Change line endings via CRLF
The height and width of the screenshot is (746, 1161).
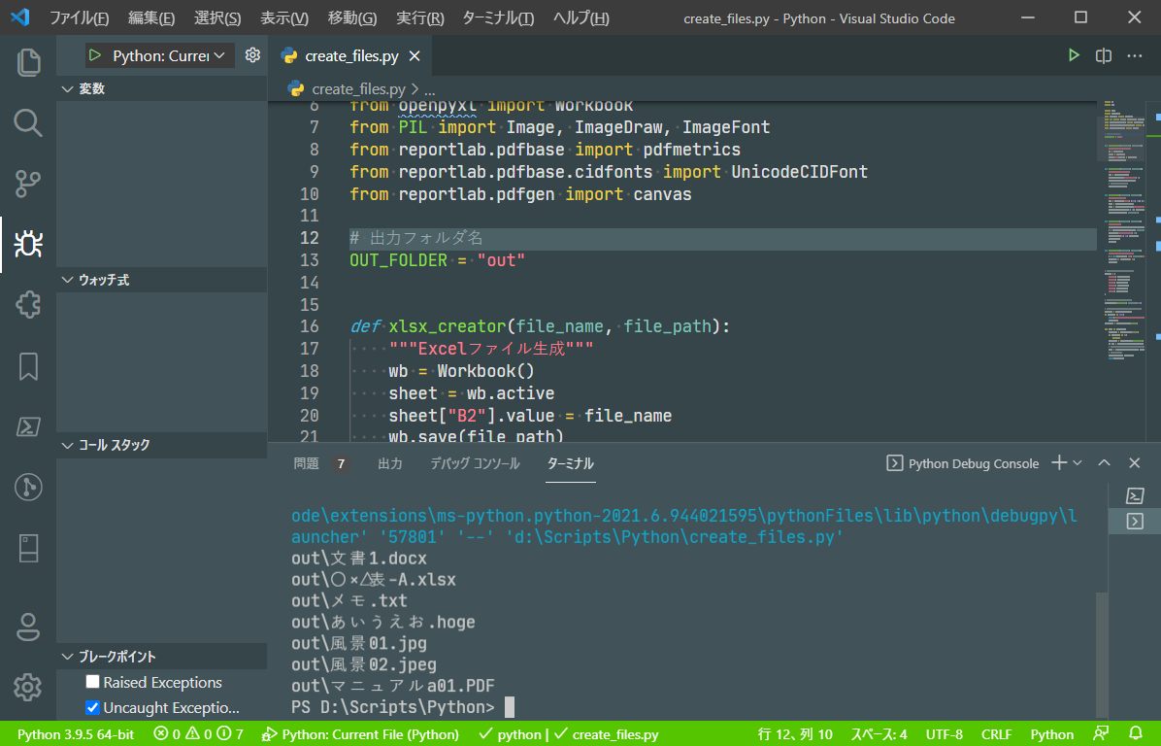[997, 734]
